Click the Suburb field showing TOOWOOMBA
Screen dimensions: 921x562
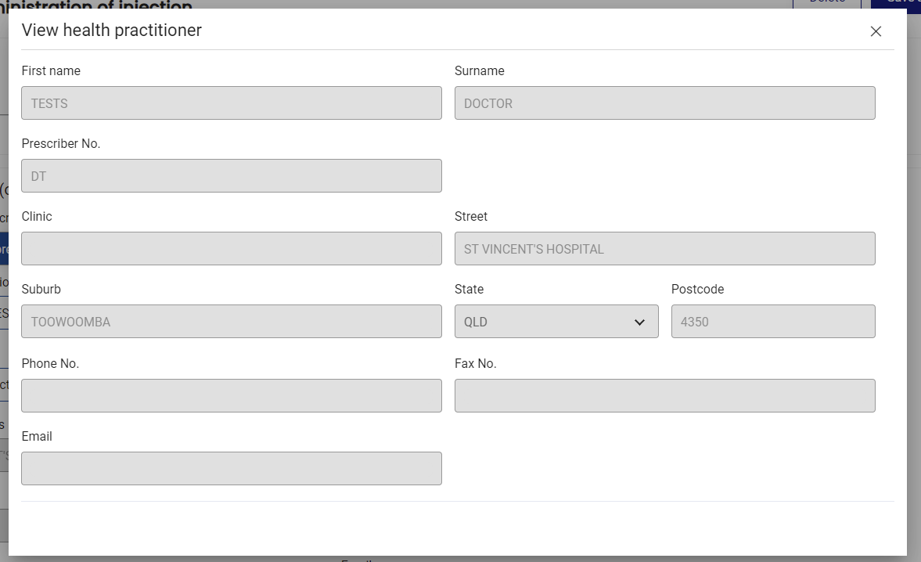232,322
